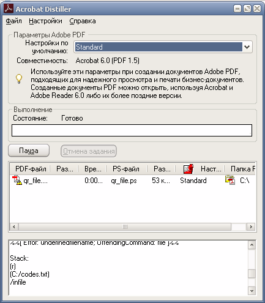
Task: Open the Справка menu
Action: [x=83, y=21]
